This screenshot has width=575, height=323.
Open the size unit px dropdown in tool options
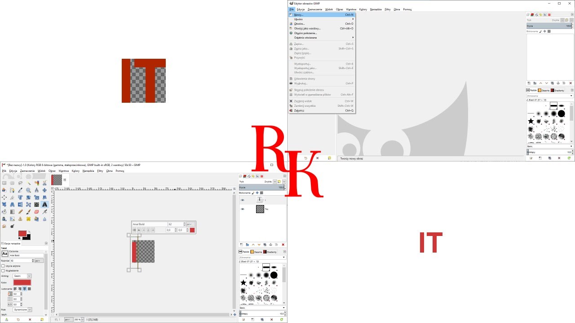pyautogui.click(x=39, y=261)
